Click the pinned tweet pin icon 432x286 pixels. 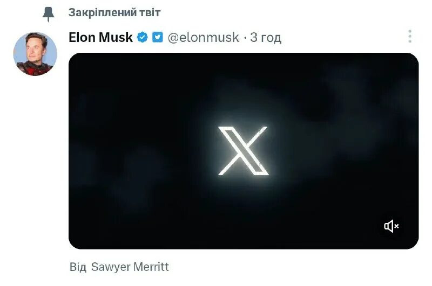coord(49,13)
